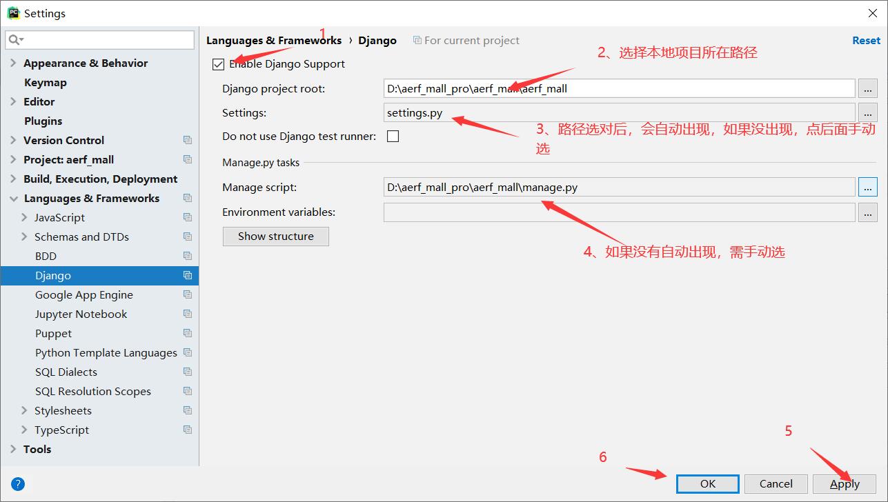
Task: Browse for Django project root folder
Action: (x=868, y=88)
